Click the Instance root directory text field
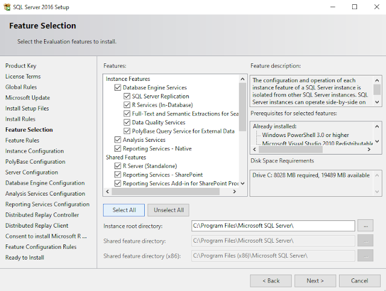Image resolution: width=386 pixels, height=291 pixels. point(273,226)
